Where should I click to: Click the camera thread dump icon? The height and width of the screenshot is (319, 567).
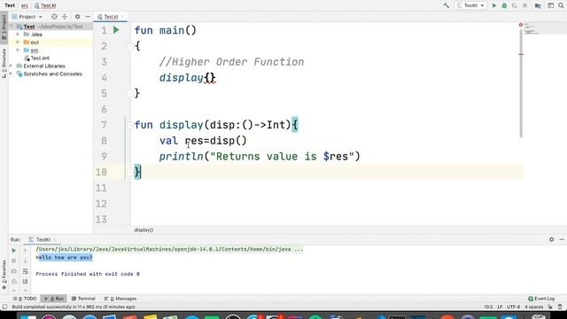14,271
